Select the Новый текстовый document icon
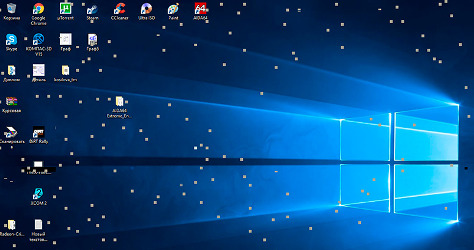Image resolution: width=474 pixels, height=250 pixels. tap(39, 225)
